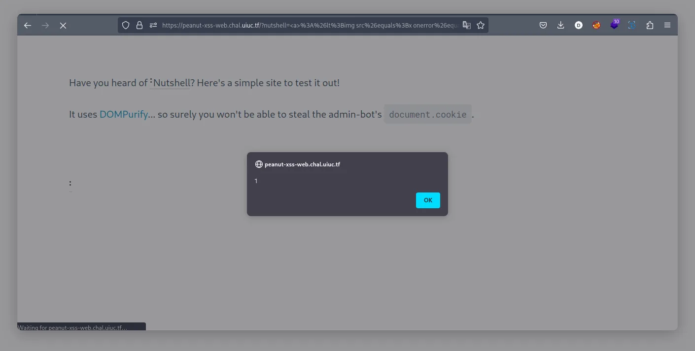Focus the address bar URL field
The height and width of the screenshot is (351, 695).
tap(311, 25)
